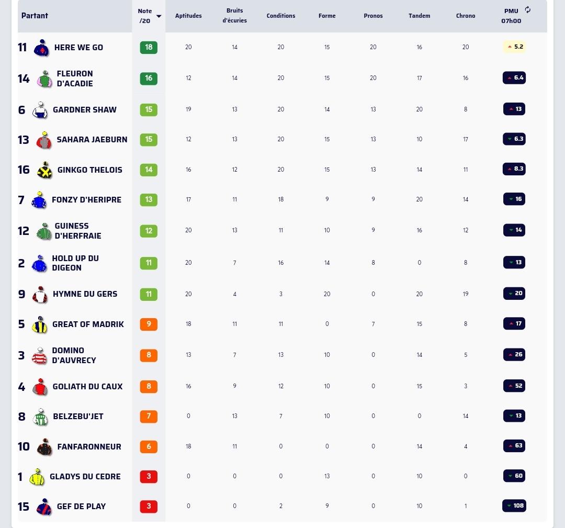
Task: Click the green 18 rating badge
Action: (149, 47)
